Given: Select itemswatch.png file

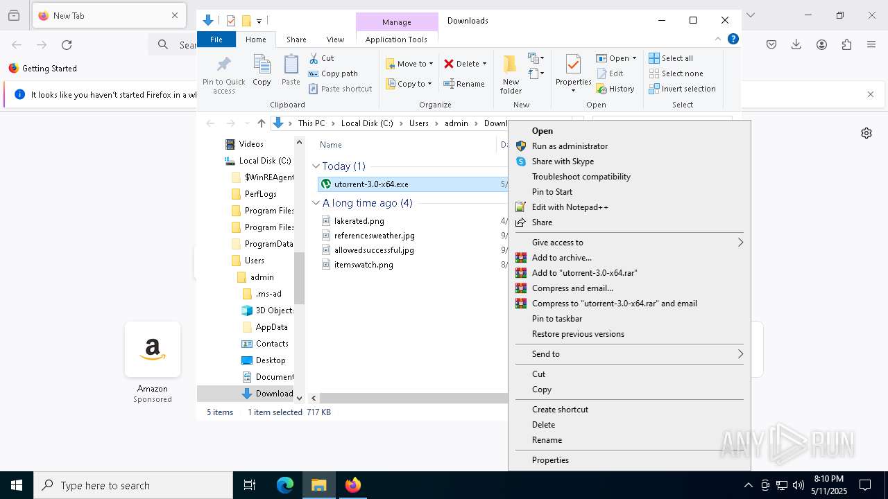Looking at the screenshot, I should (x=364, y=265).
